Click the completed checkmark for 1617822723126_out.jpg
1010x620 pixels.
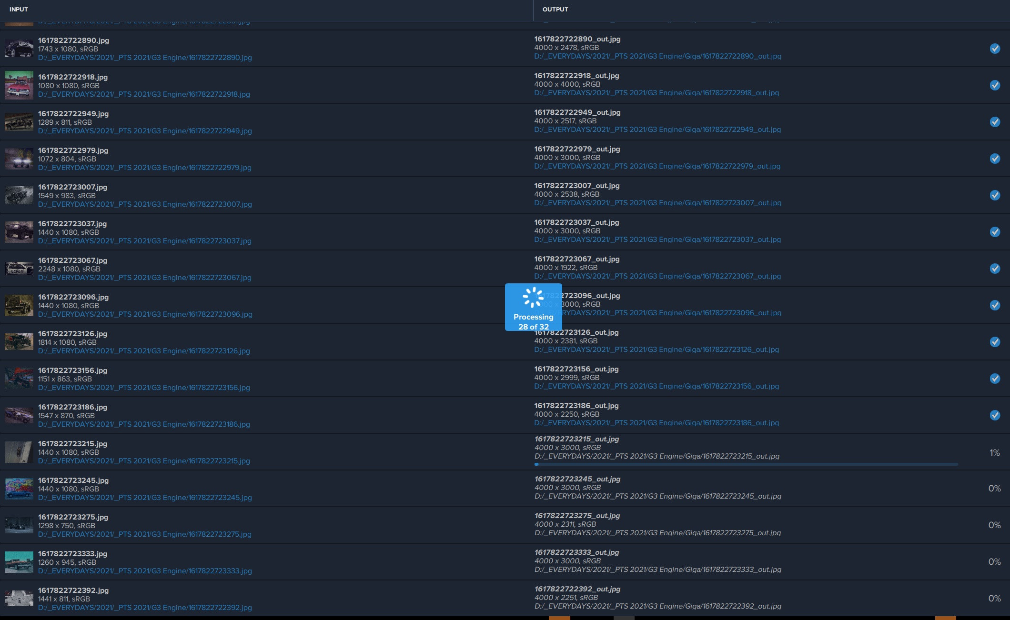(x=995, y=342)
